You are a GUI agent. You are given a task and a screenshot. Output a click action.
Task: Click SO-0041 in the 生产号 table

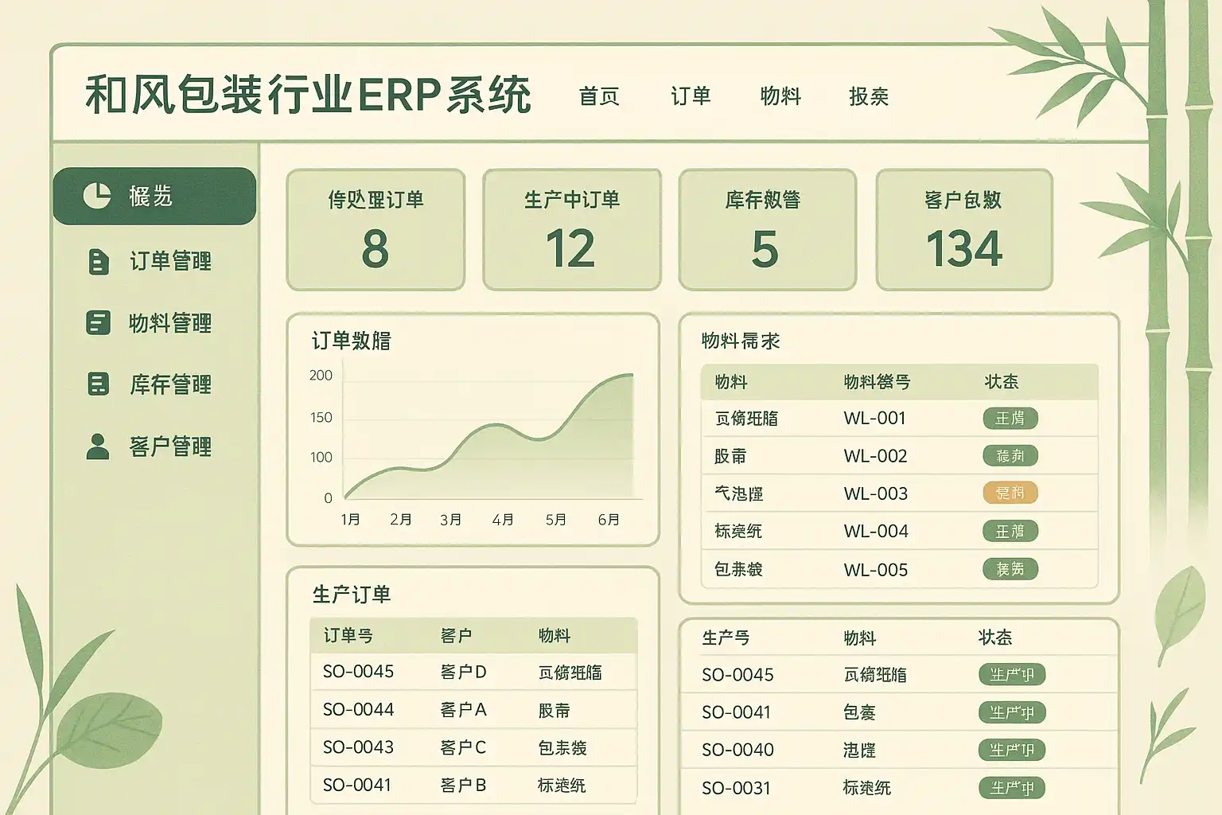pos(736,712)
